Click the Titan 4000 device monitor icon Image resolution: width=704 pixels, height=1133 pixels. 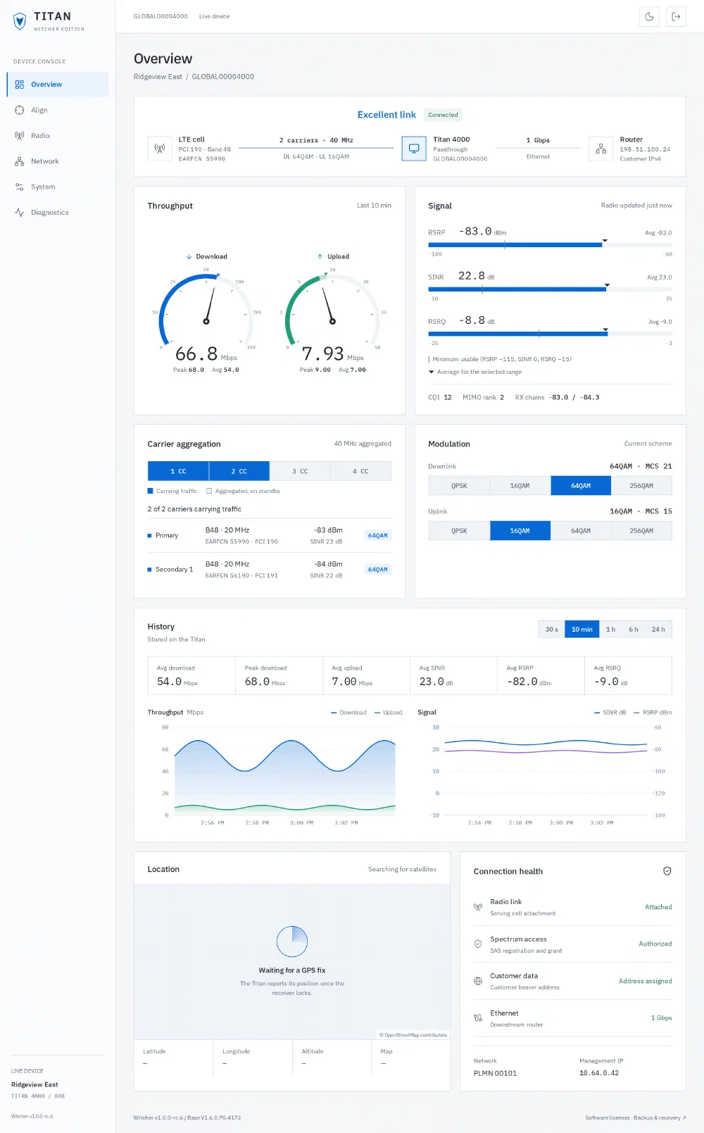click(x=414, y=149)
